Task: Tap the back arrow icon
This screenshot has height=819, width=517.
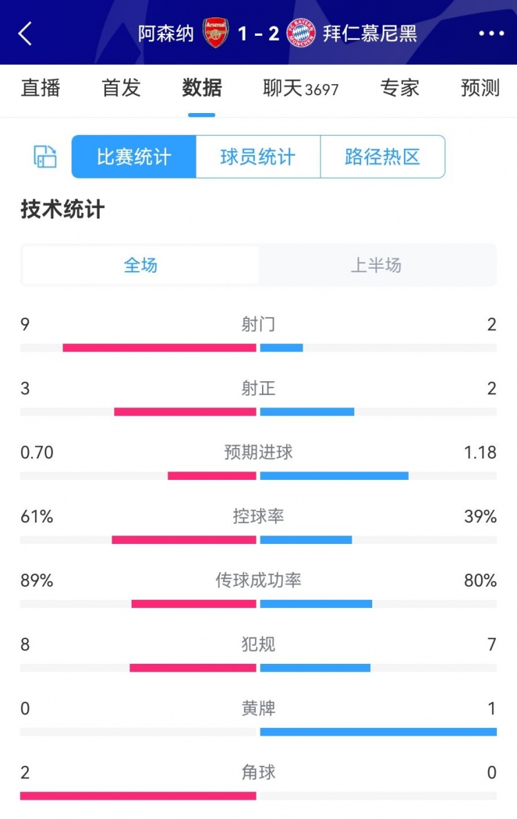Action: click(26, 33)
